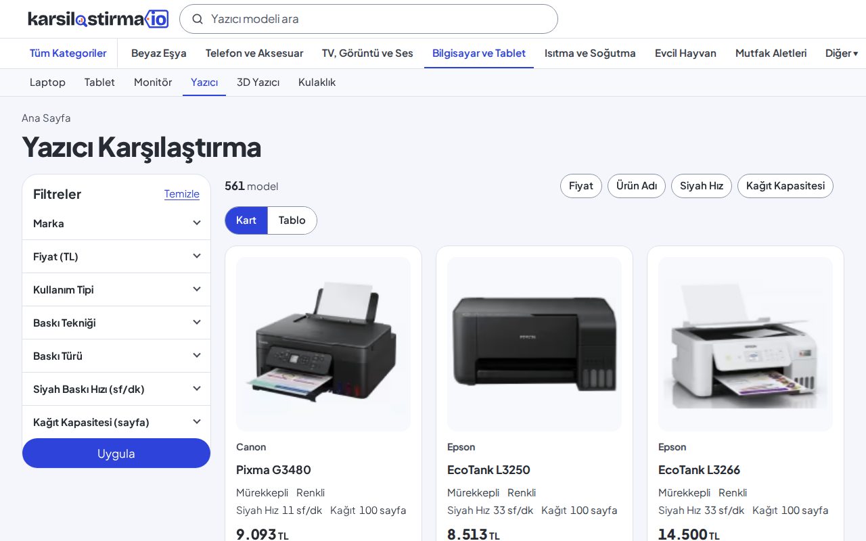
Task: Open the Canon Pixma G3480 image
Action: pyautogui.click(x=323, y=344)
